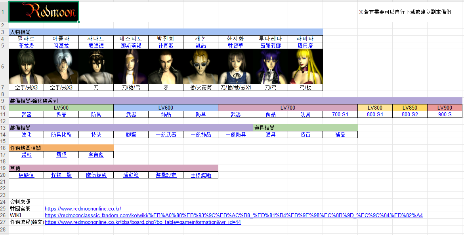The image size is (464, 235).
Task: Open the 阿基拉 character link
Action: tap(61, 46)
